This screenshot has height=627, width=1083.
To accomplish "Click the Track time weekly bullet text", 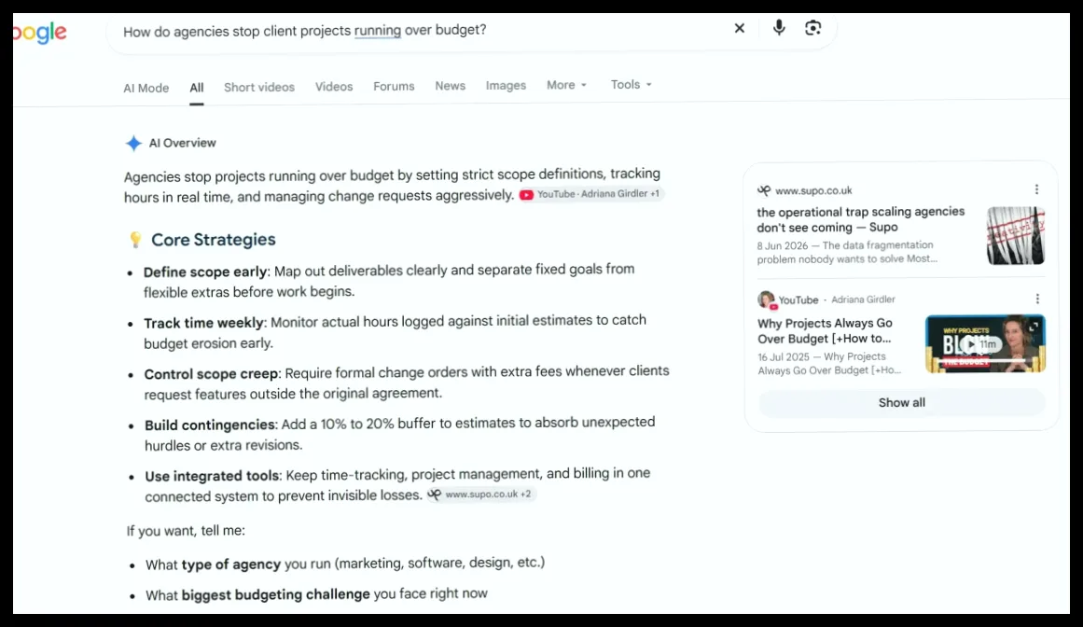I will [396, 331].
